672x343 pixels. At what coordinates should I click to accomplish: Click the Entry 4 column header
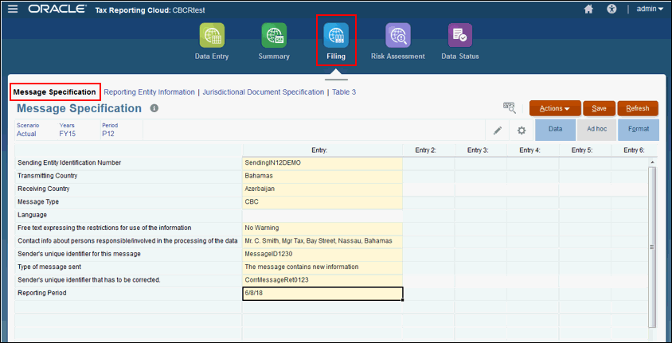[533, 150]
